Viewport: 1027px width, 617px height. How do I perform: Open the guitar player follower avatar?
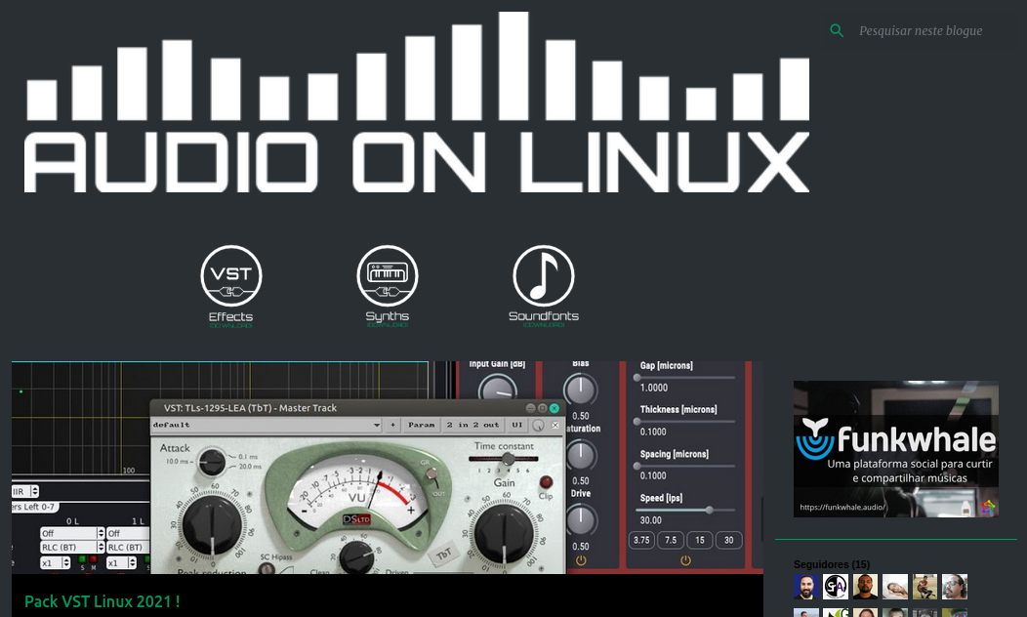924,587
